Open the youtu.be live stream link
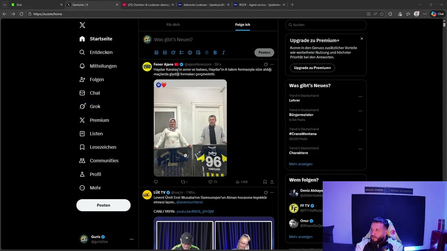Screen dimensions: 447x251 (x=195, y=212)
